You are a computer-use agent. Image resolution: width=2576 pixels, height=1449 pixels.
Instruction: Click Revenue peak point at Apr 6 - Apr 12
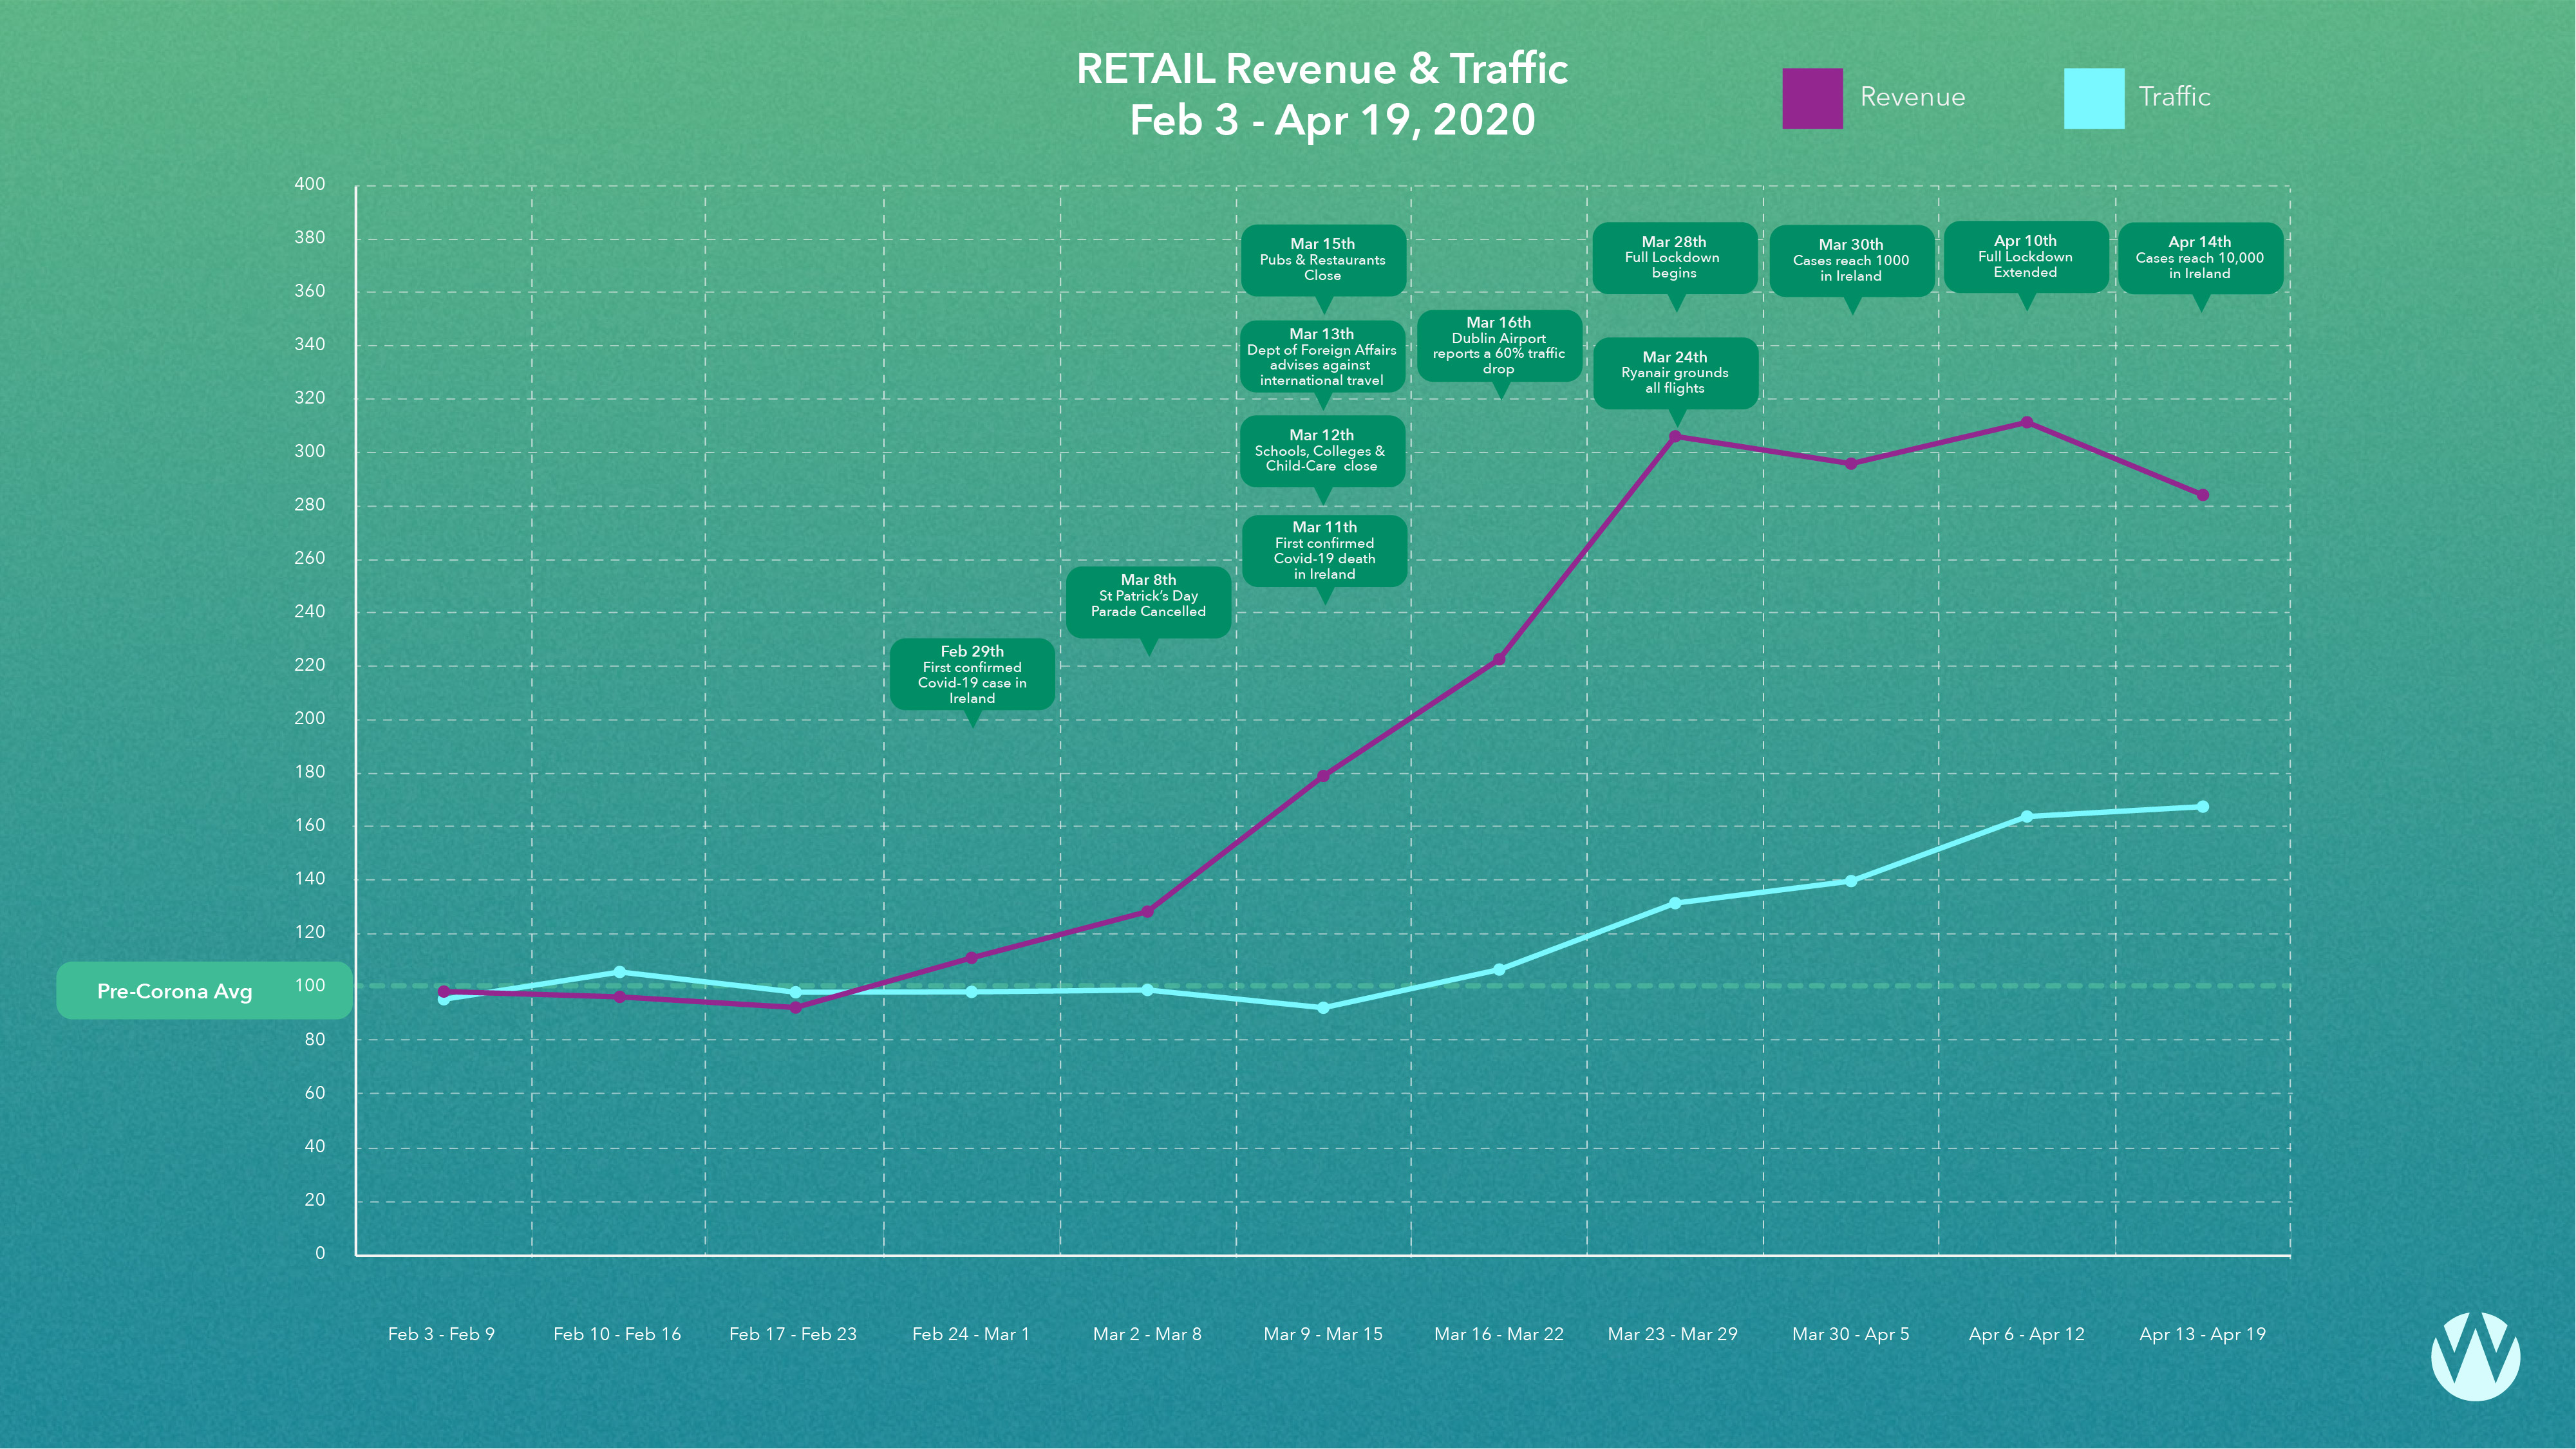coord(2027,422)
